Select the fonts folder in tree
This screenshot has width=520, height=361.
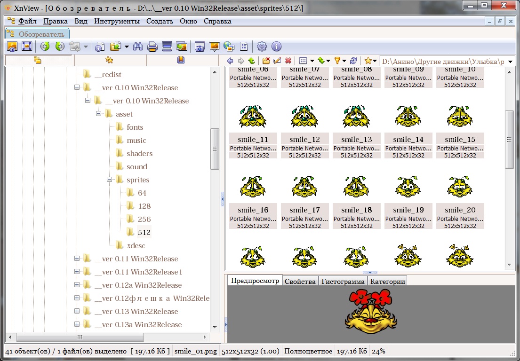(x=135, y=127)
